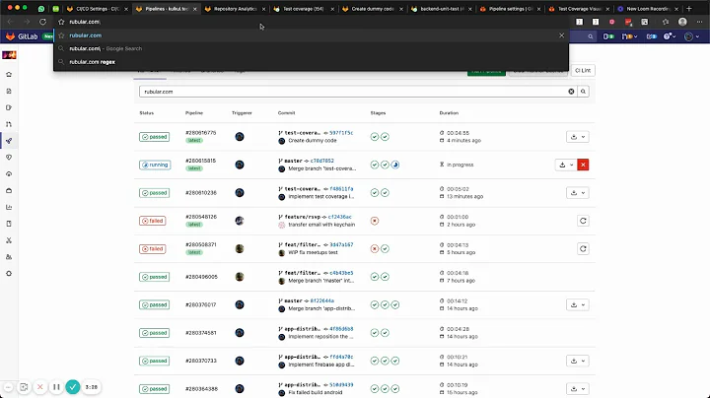Open failed status badge for pipeline #280548126
Viewport: 710px width, 398px height.
click(152, 221)
